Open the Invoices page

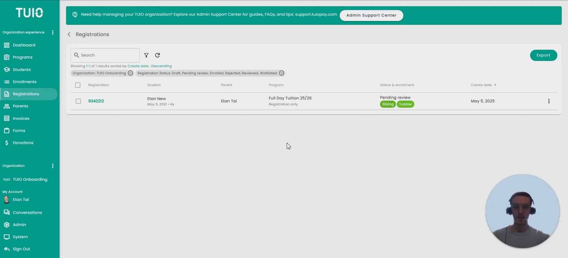tap(21, 118)
